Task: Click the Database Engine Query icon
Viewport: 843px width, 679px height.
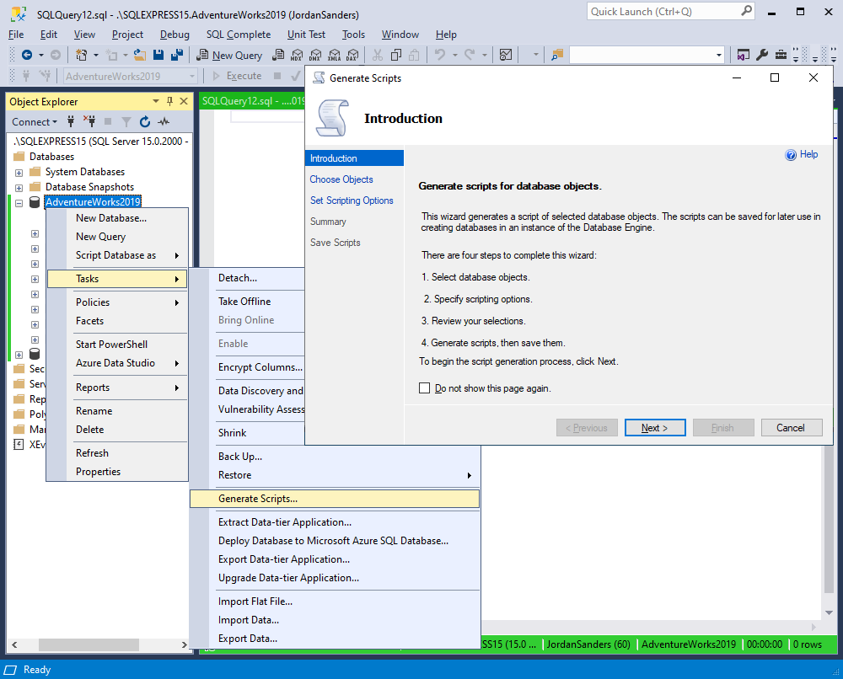Action: click(278, 55)
